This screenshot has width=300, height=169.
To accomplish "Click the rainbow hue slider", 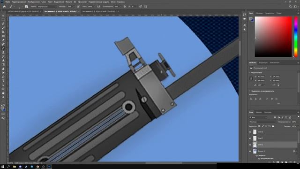I will [296, 37].
